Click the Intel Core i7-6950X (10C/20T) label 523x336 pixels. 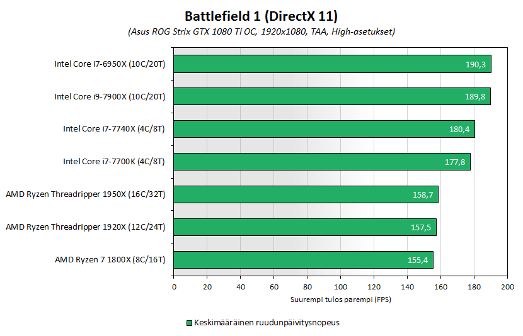(x=110, y=64)
